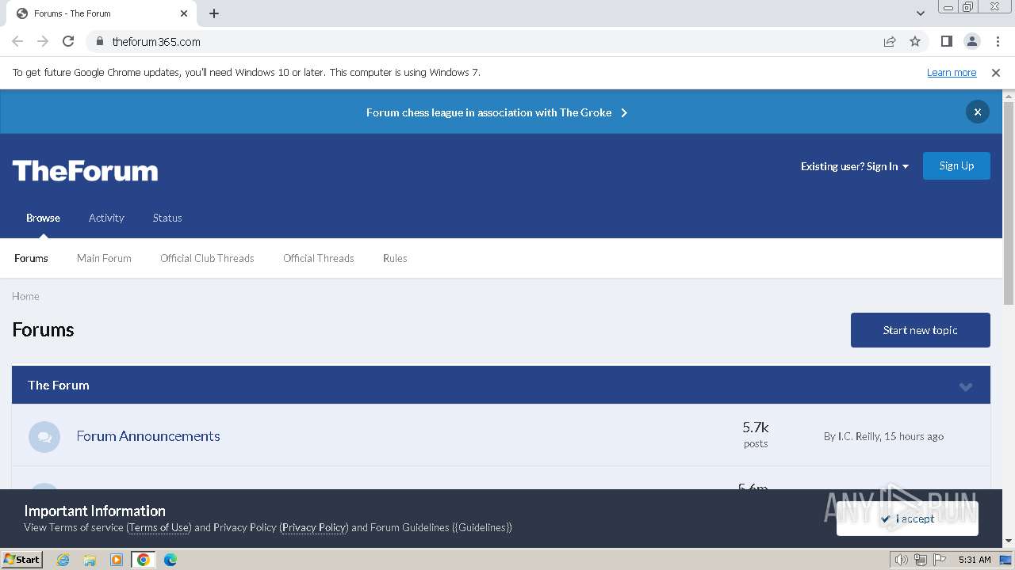Viewport: 1015px width, 570px height.
Task: Close the Forums - The Forum tab
Action: tap(184, 13)
